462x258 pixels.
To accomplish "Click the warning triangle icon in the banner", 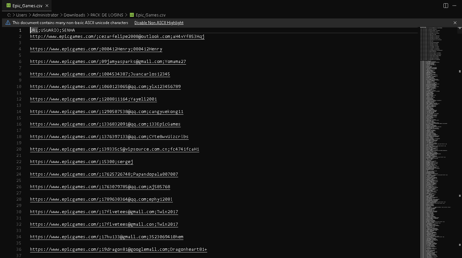I will coord(8,23).
